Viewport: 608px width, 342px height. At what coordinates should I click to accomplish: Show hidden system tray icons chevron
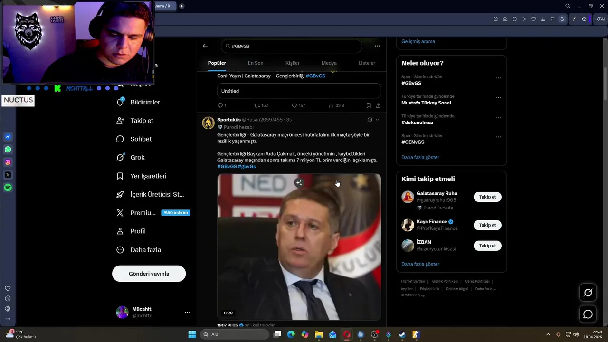[548, 334]
